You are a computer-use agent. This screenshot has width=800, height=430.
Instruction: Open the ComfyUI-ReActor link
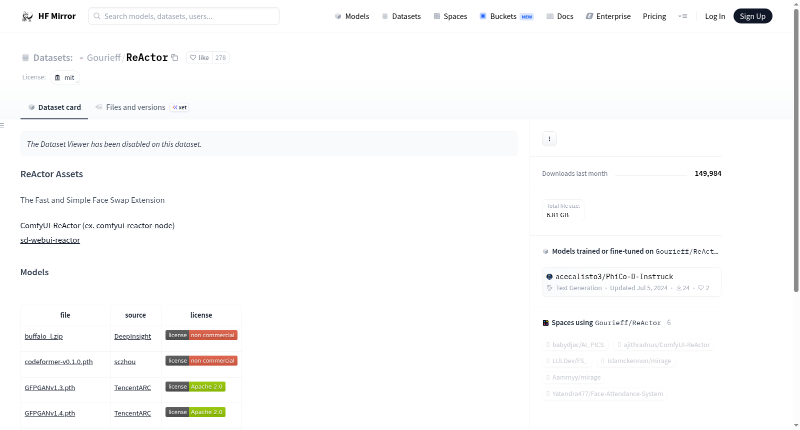[97, 226]
